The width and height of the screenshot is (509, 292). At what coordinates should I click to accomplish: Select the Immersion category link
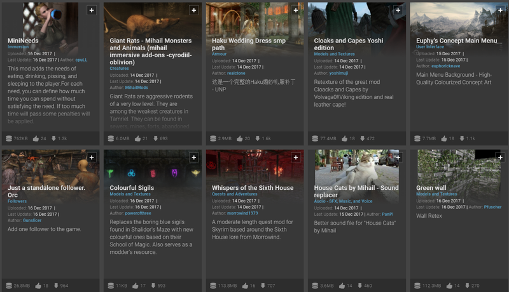(18, 46)
